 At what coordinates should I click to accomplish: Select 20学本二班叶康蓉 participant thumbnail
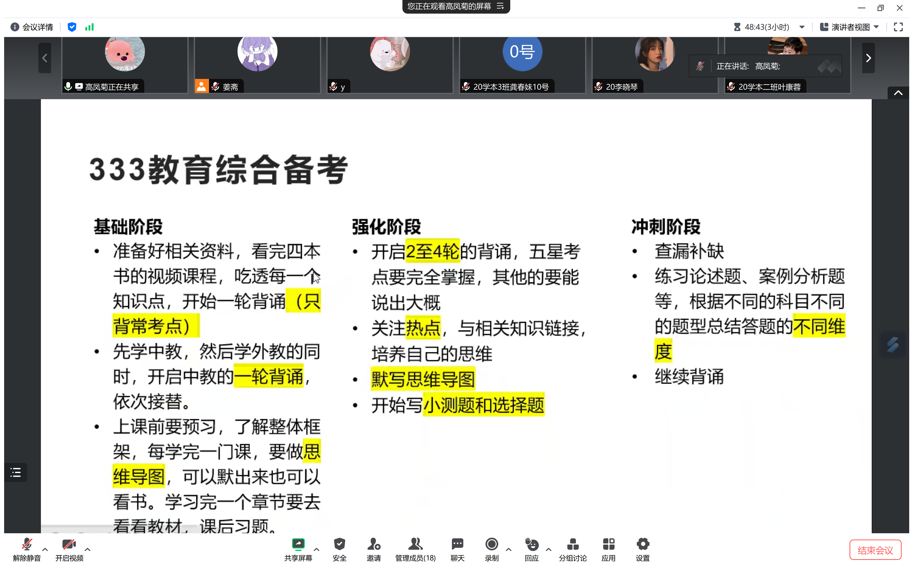coord(787,65)
